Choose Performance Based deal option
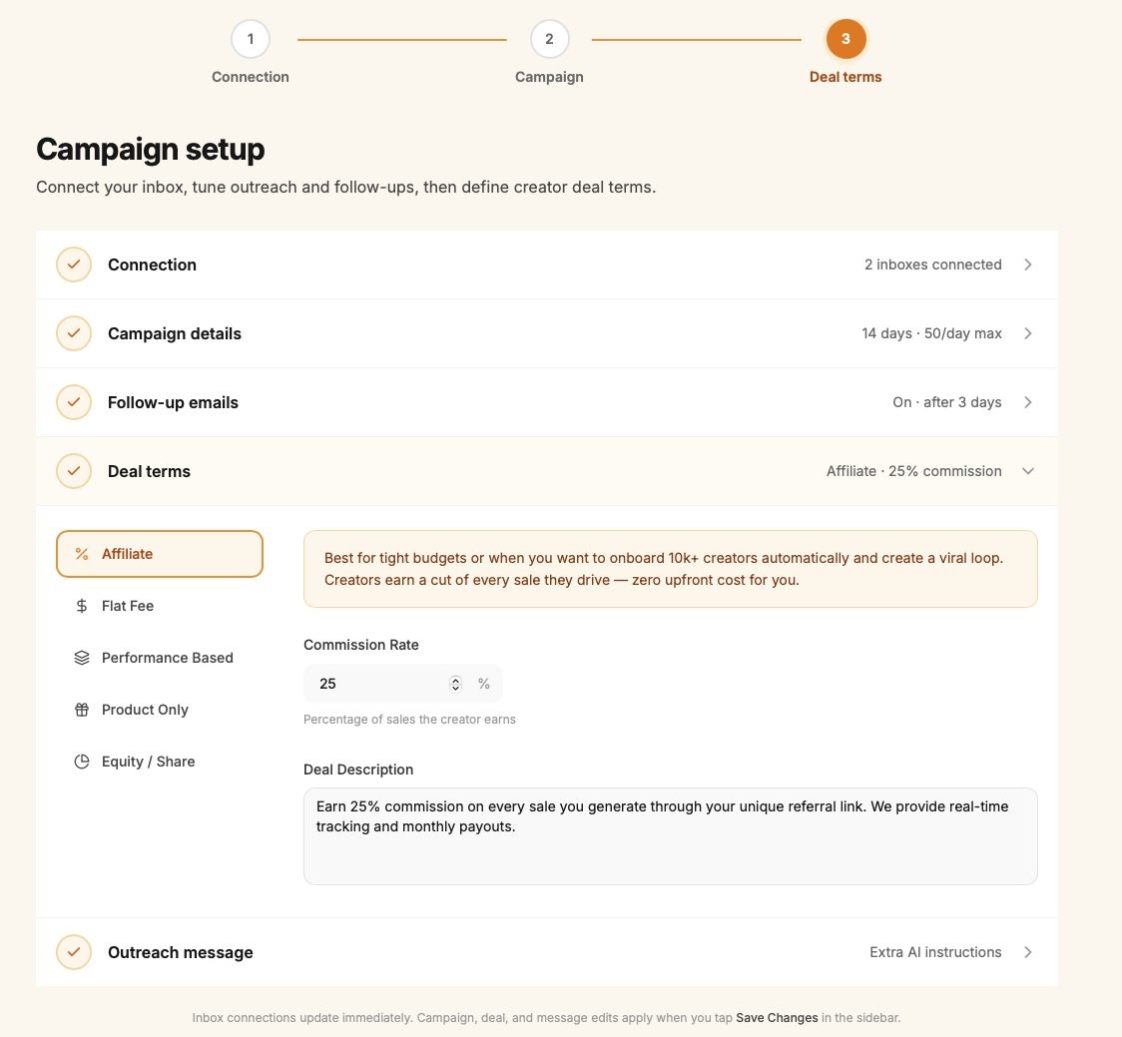Screen dimensions: 1122x1037 coord(160,658)
